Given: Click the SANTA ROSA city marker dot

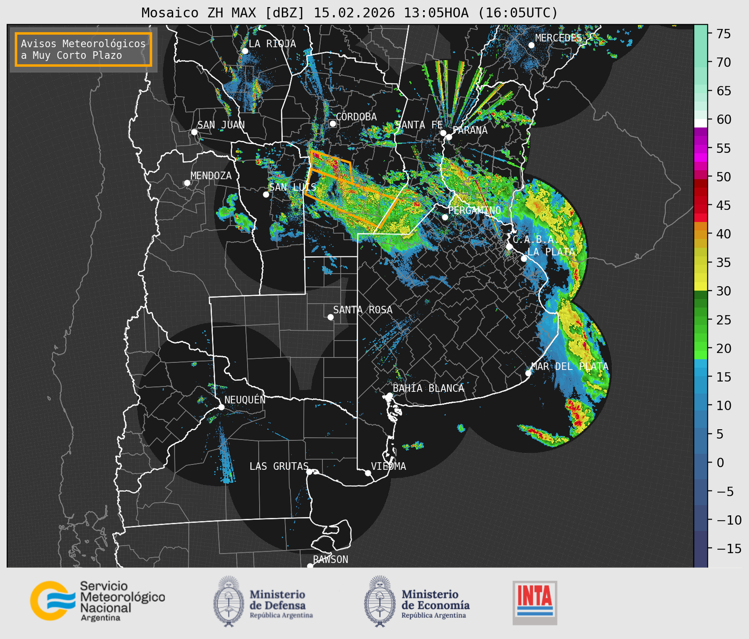Looking at the screenshot, I should pyautogui.click(x=330, y=317).
